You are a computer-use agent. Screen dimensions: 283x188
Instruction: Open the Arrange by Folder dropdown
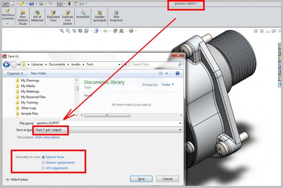[168, 84]
